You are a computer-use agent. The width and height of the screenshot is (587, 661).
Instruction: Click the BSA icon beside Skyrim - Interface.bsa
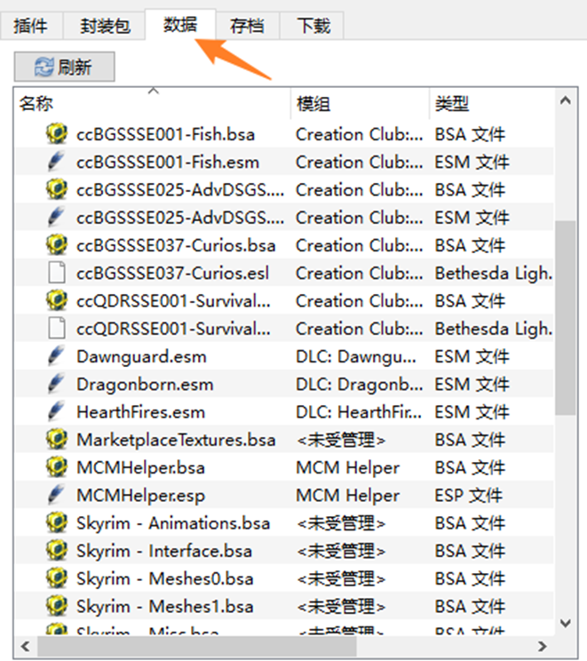pyautogui.click(x=57, y=551)
